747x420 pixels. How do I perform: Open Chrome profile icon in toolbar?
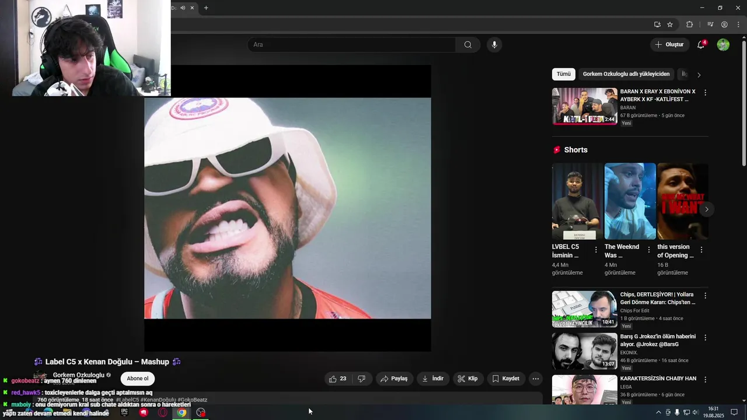click(x=724, y=24)
